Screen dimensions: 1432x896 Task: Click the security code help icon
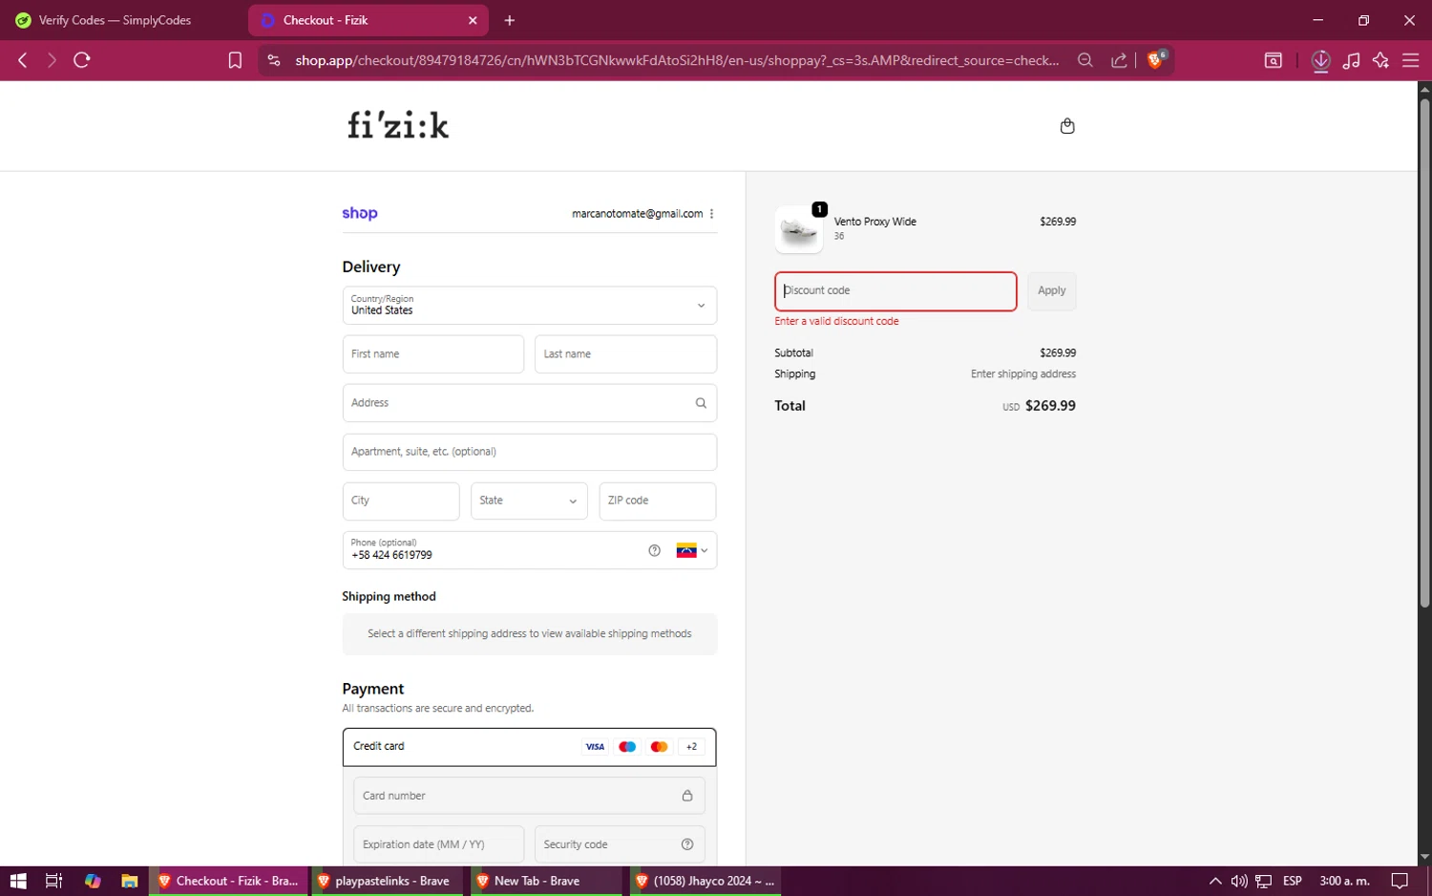[x=687, y=844]
